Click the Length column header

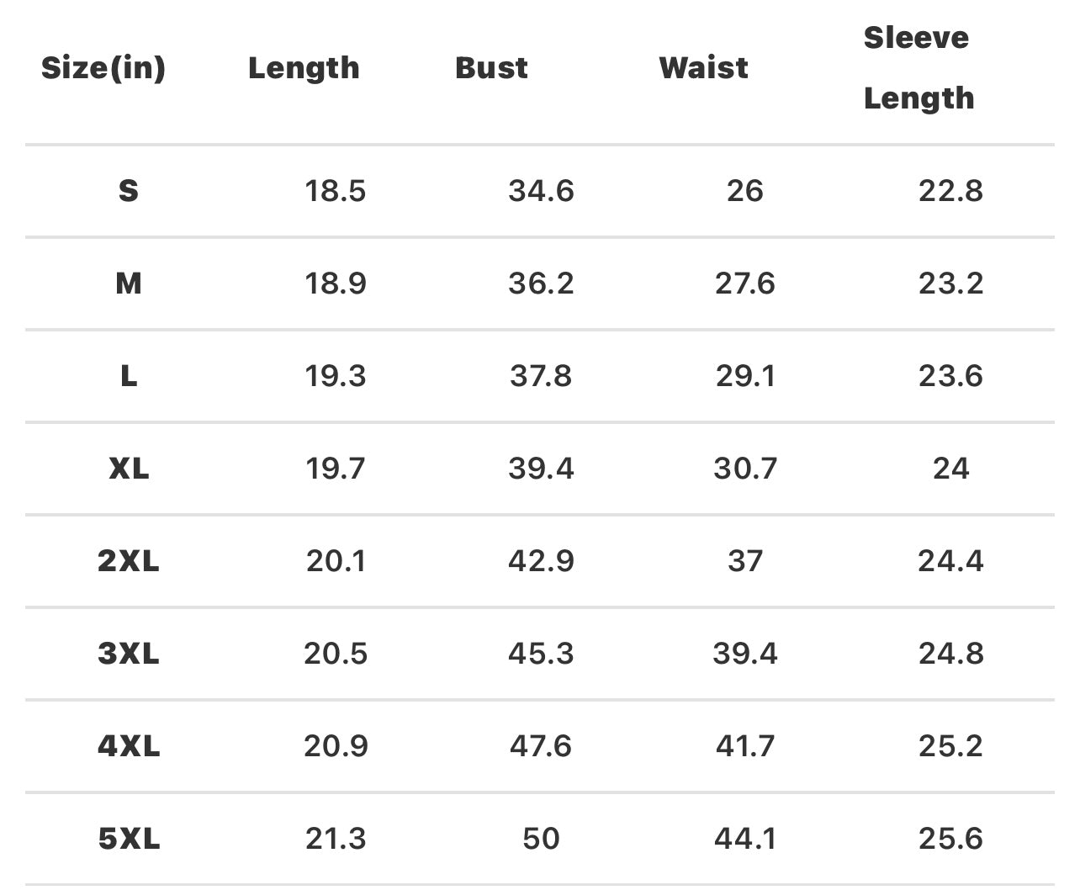304,67
